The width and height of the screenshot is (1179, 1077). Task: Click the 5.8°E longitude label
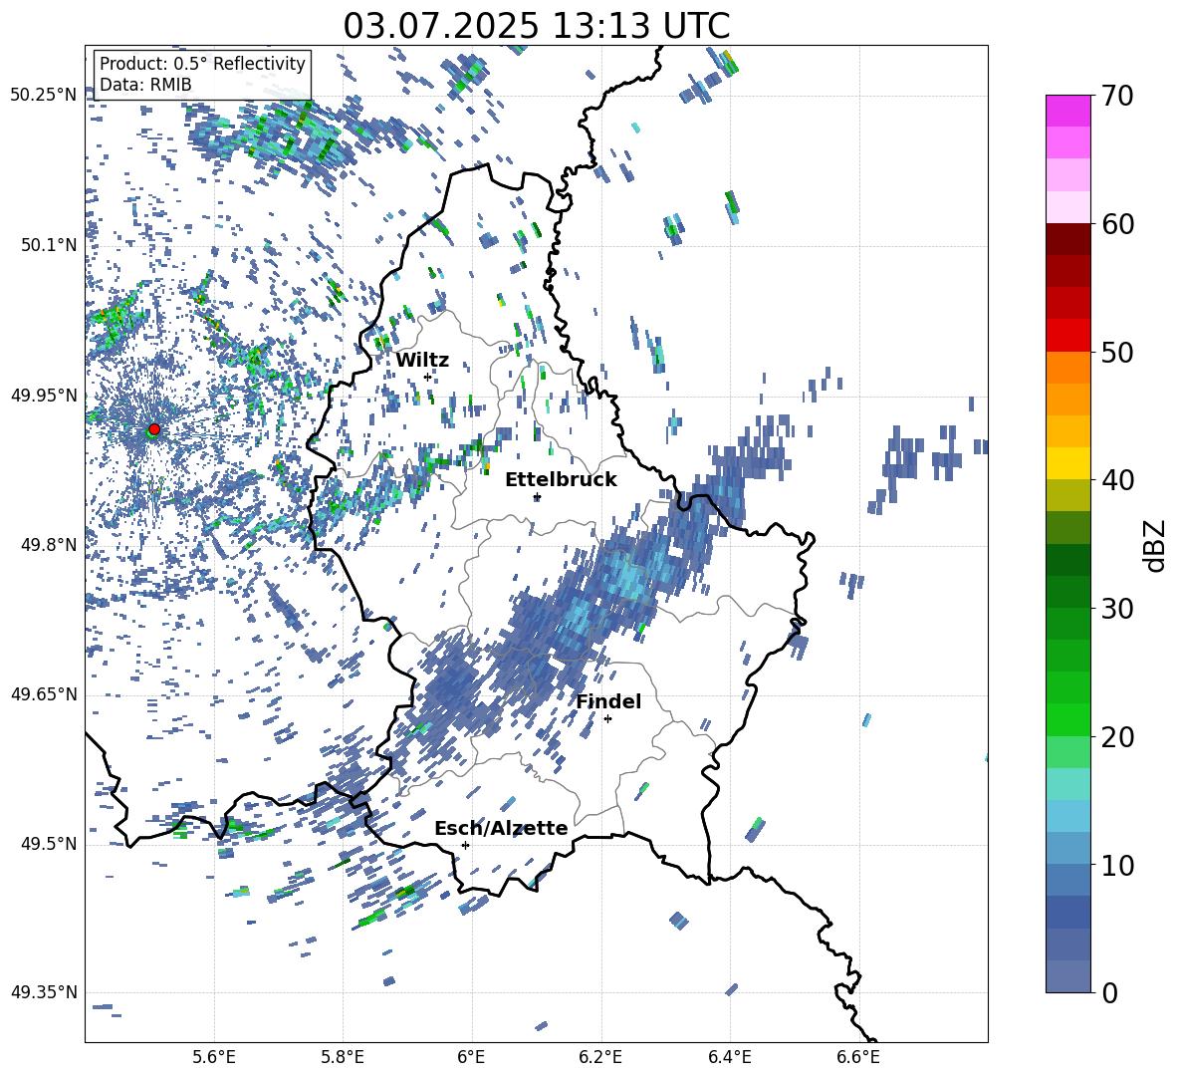[x=343, y=1057]
